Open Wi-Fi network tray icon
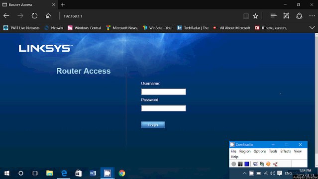 pyautogui.click(x=266, y=174)
